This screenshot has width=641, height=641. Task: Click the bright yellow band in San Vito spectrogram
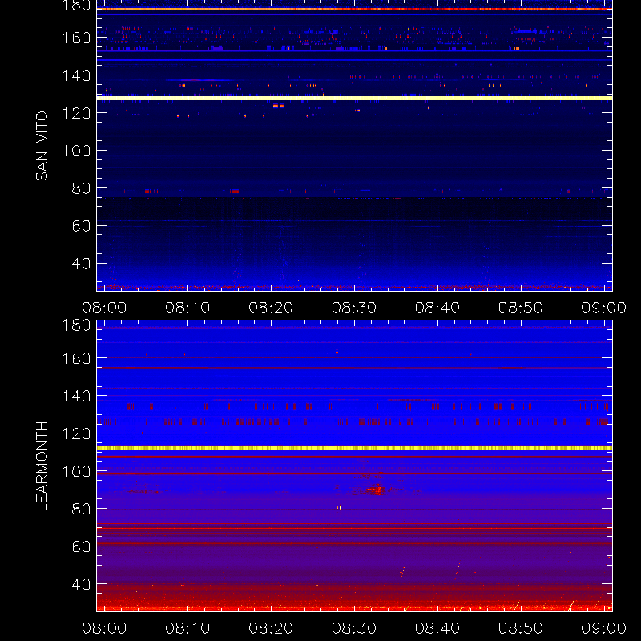[x=354, y=98]
